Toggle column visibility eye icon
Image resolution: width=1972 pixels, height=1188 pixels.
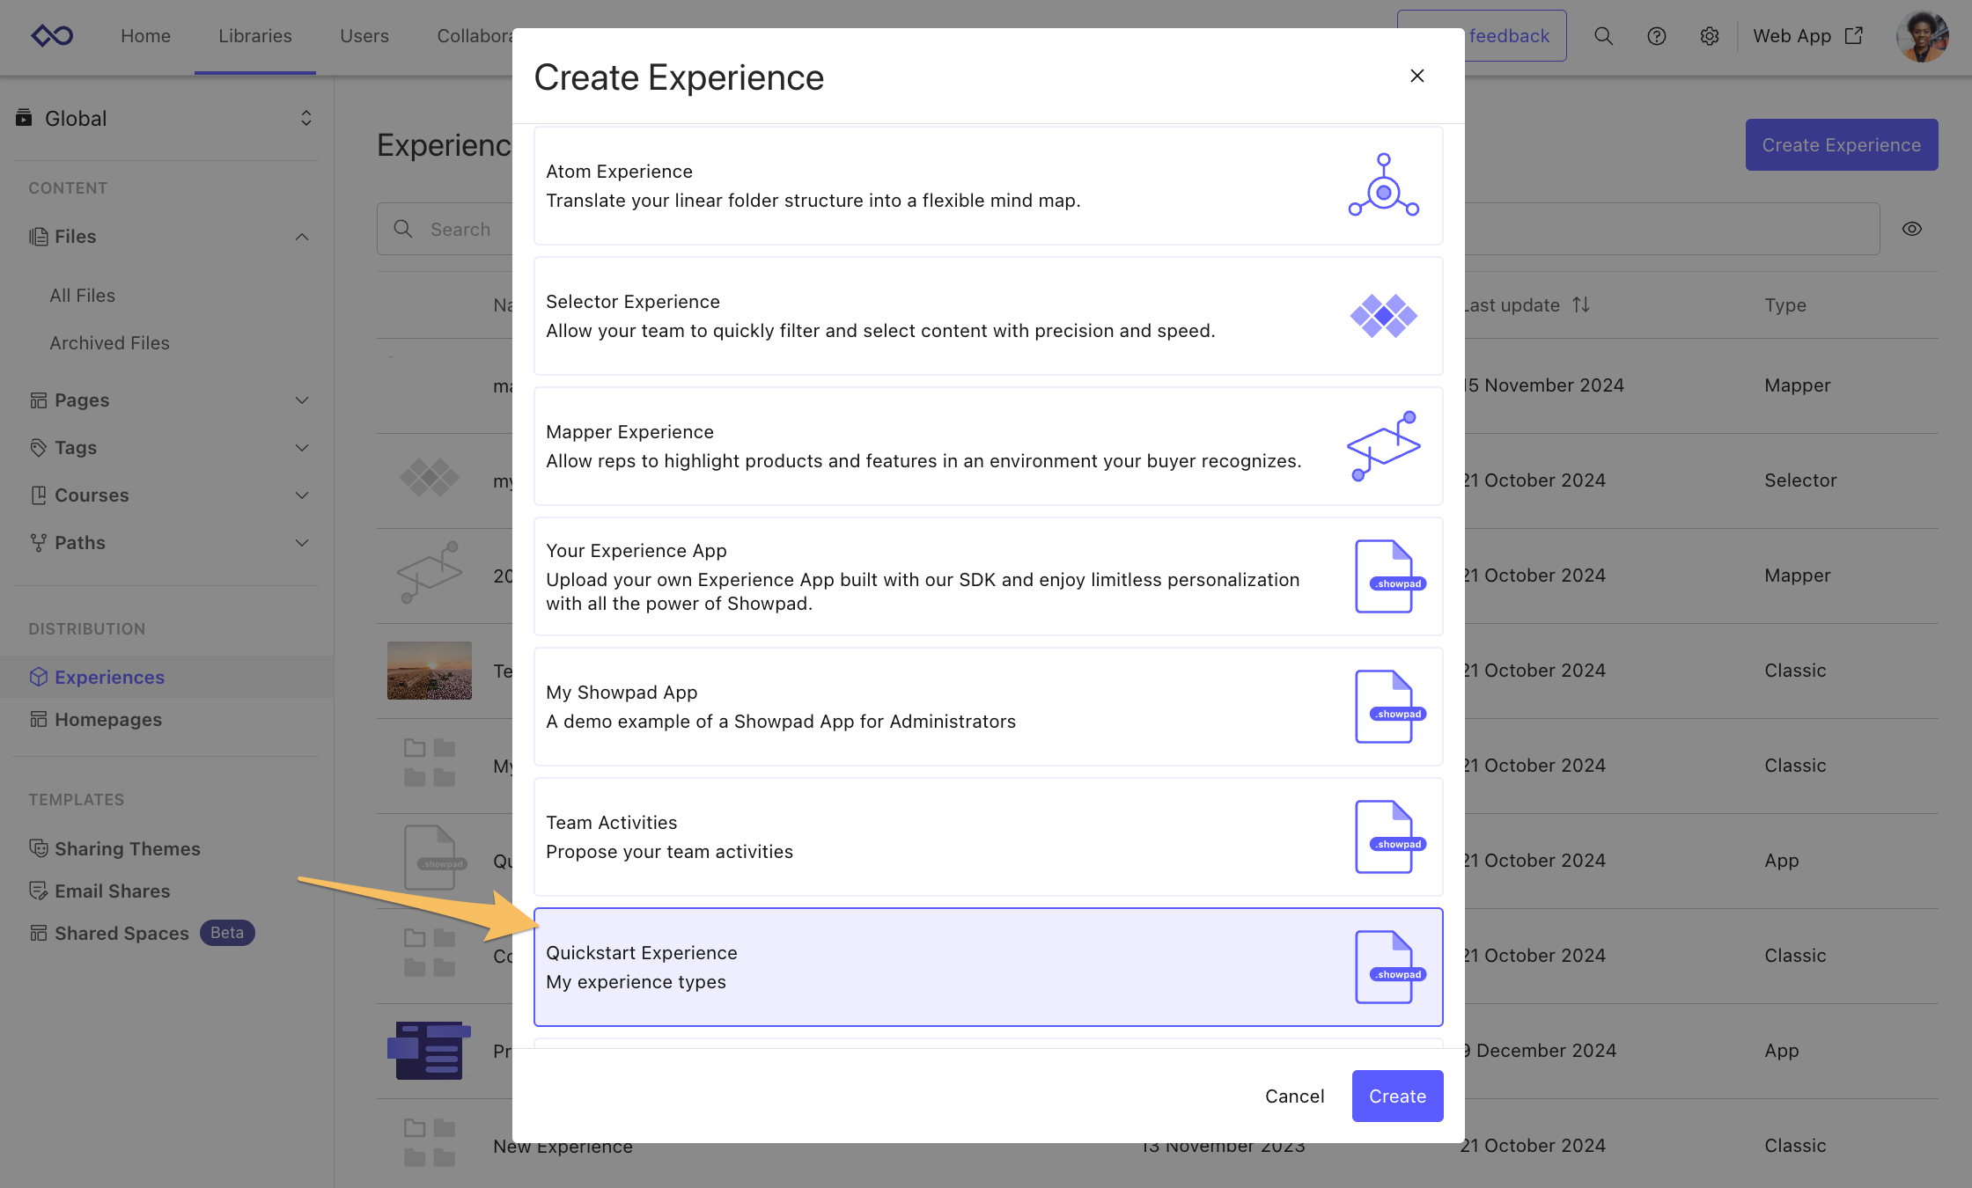point(1911,229)
